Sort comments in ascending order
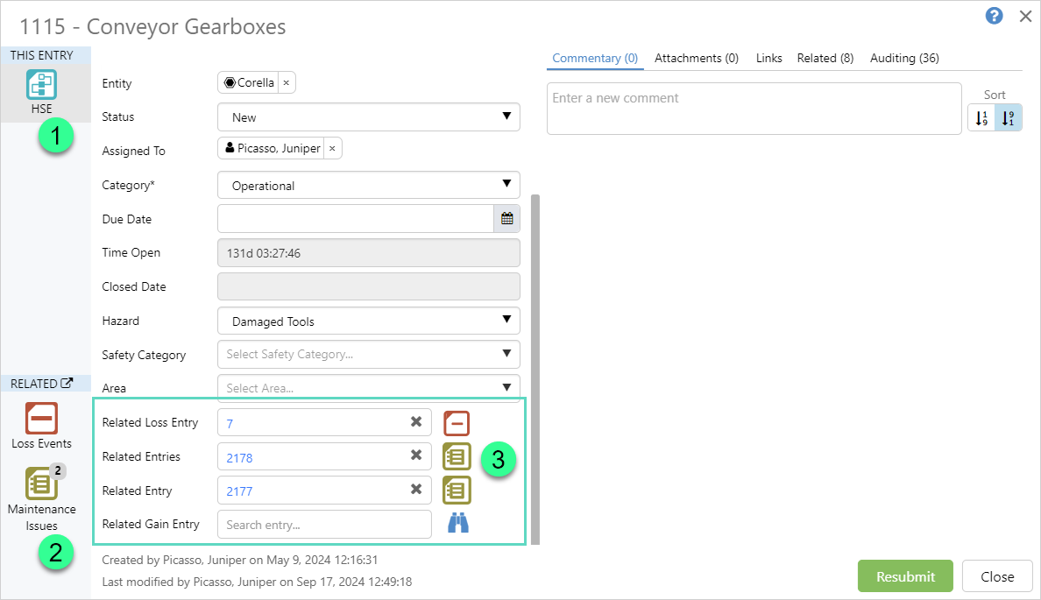Screen dimensions: 1041x600 pos(981,118)
